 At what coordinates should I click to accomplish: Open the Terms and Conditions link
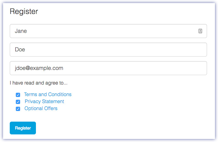click(x=48, y=95)
